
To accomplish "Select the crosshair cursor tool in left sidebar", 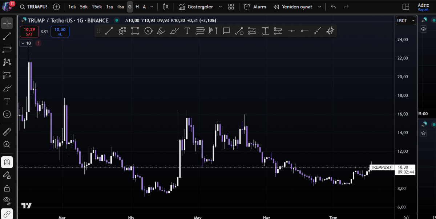I will tap(7, 23).
